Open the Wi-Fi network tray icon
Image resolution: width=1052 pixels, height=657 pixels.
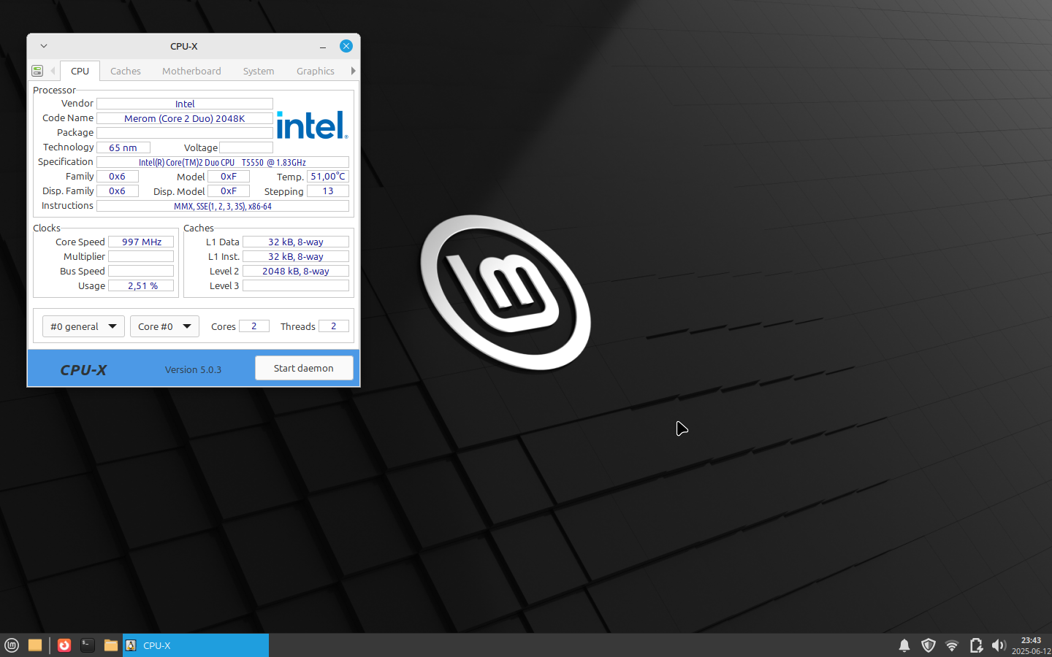pyautogui.click(x=952, y=645)
